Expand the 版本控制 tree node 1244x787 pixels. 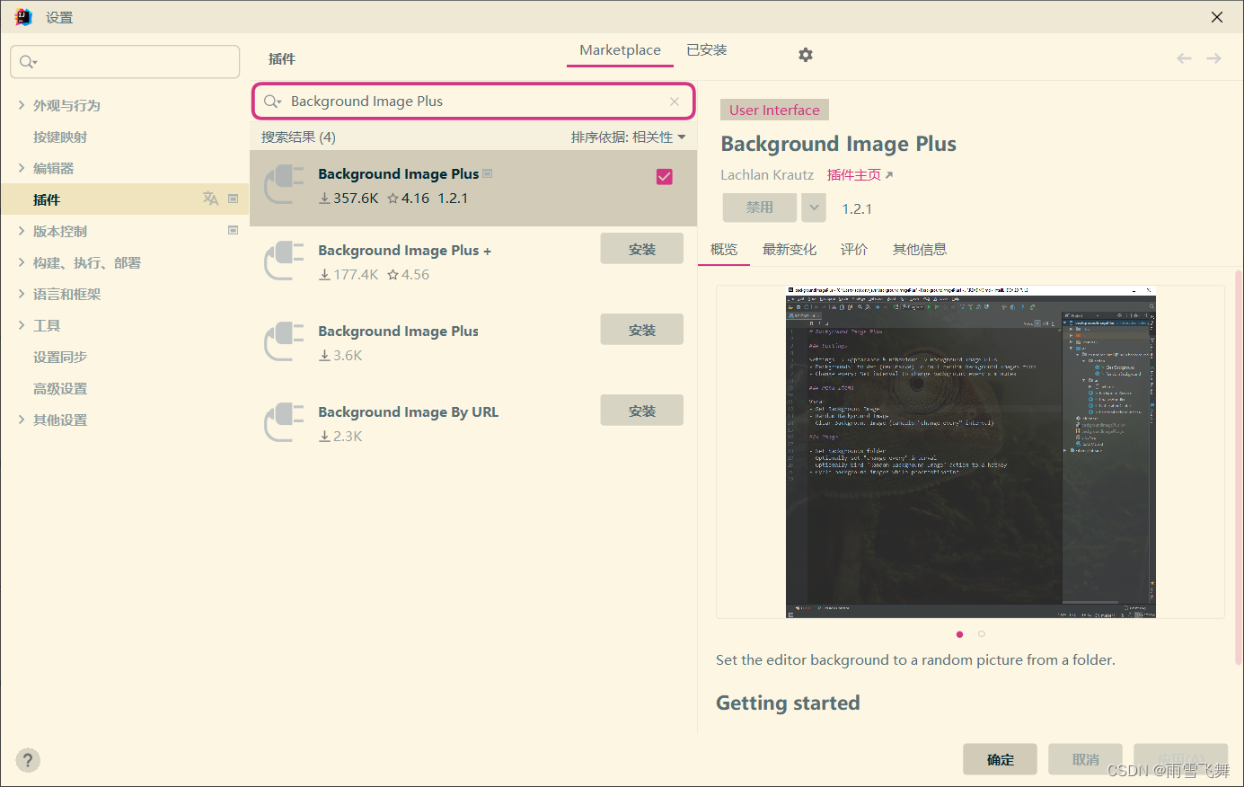22,231
